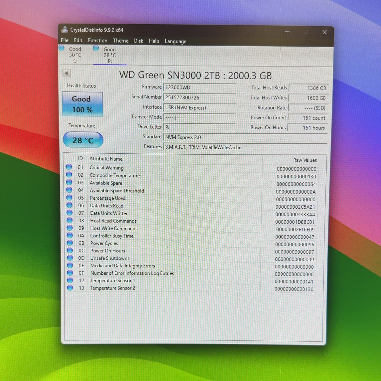Viewport: 381px width, 381px height.
Task: Click the Good 100 % health status button
Action: pos(83,104)
